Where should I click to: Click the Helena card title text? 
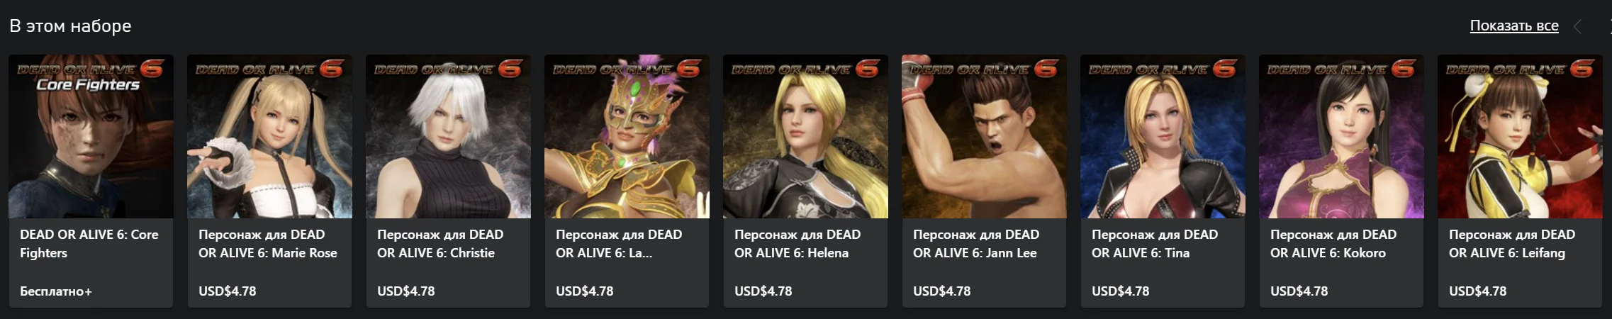tap(797, 243)
